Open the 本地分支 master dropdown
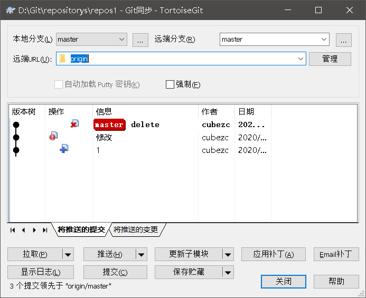This screenshot has height=298, width=366. [x=91, y=40]
